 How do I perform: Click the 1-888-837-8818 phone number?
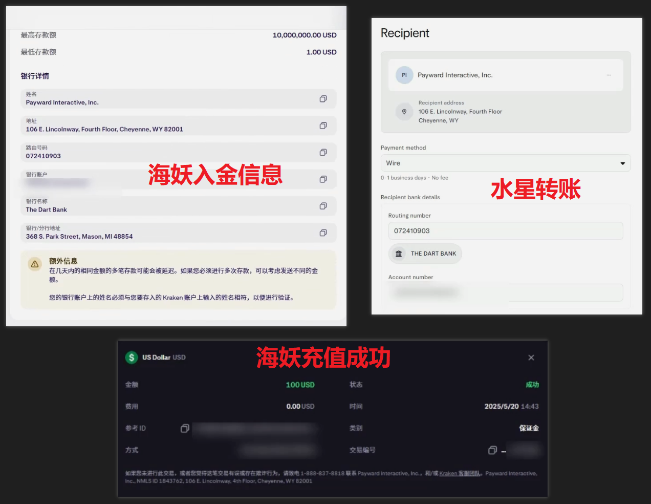tap(322, 473)
